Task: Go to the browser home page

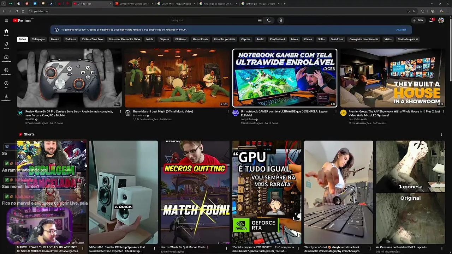Action: click(x=23, y=11)
